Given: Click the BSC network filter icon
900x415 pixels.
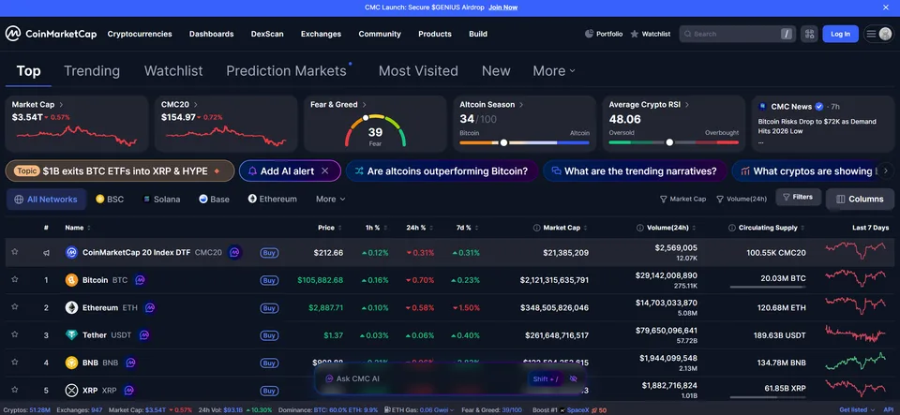Looking at the screenshot, I should [x=100, y=199].
